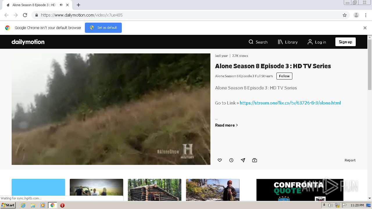This screenshot has height=209, width=372.
Task: Open the Library in header
Action: pyautogui.click(x=288, y=42)
